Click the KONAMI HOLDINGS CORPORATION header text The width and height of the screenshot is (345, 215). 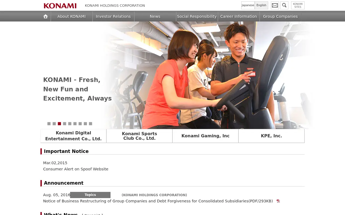pos(115,6)
